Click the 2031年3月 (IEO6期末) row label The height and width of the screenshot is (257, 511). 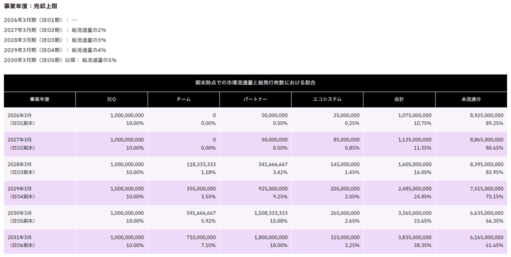[x=22, y=241]
